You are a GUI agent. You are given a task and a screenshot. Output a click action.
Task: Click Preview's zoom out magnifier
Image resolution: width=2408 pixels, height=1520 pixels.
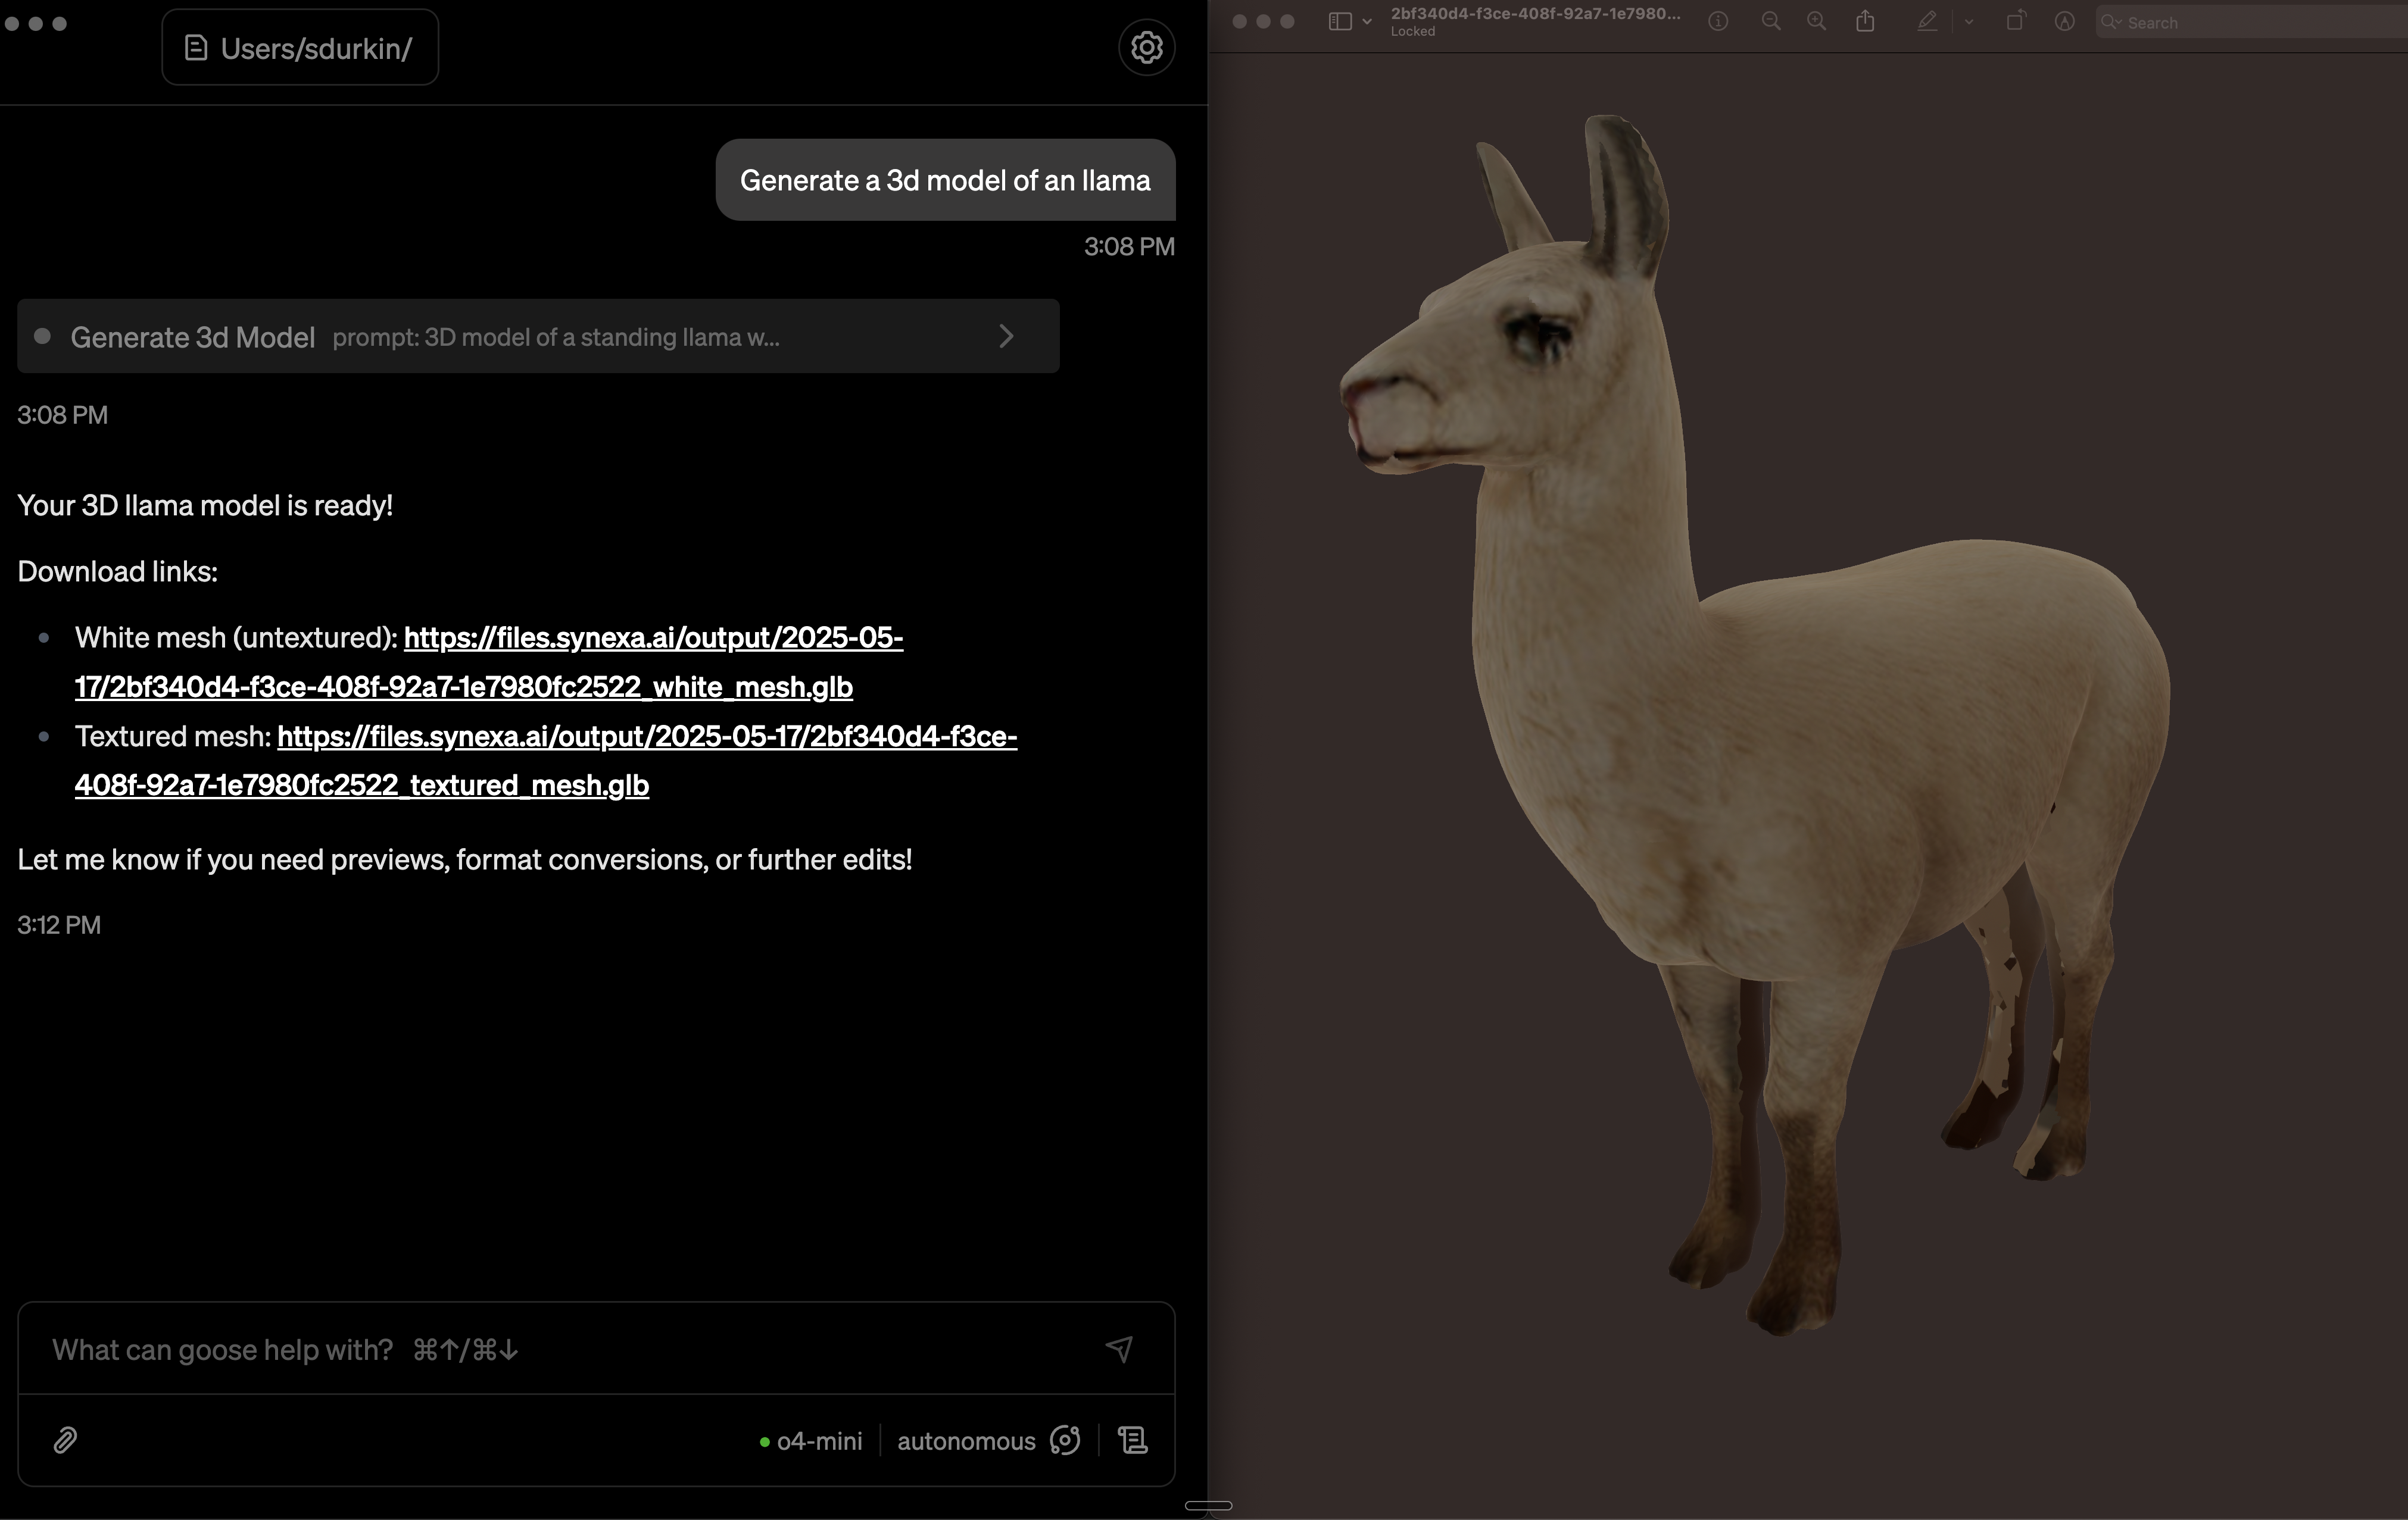point(1770,21)
